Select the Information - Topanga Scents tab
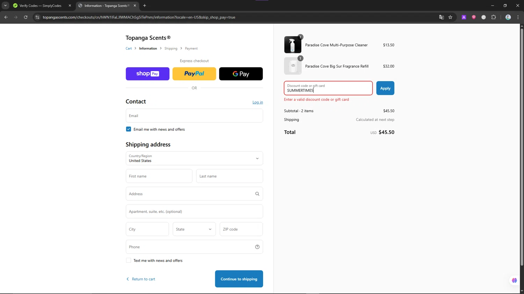Screen dimensions: 524x294 point(107,6)
